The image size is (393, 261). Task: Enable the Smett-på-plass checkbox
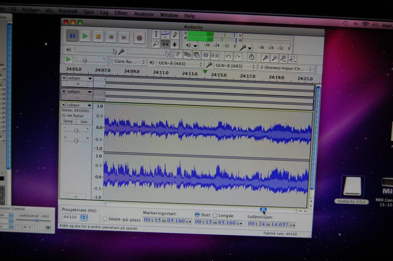click(105, 218)
